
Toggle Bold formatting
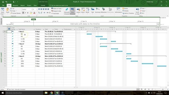coord(23,13)
